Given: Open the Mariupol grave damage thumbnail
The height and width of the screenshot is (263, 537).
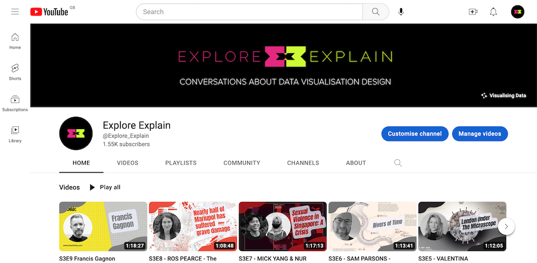Looking at the screenshot, I should (193, 226).
